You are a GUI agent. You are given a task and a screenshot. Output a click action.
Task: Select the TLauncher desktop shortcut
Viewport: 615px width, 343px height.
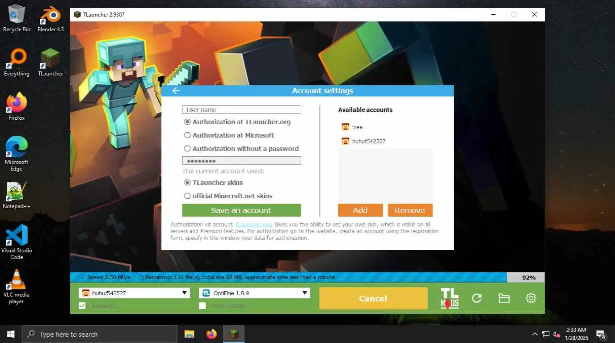tap(51, 63)
